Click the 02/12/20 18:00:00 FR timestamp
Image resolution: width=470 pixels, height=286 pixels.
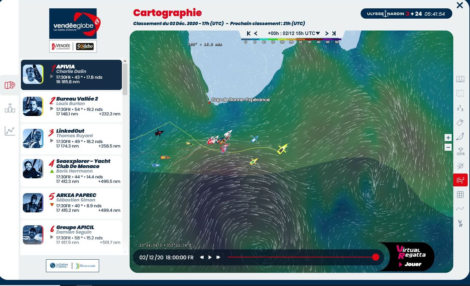[166, 257]
